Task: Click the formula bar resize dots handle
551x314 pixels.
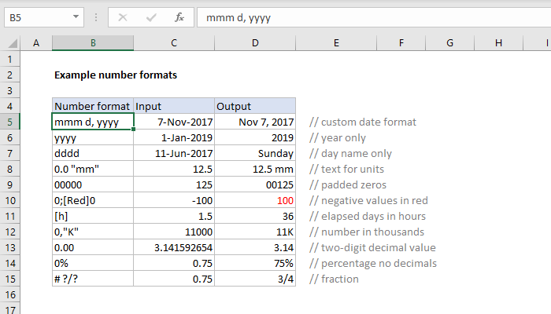Action: coord(96,17)
